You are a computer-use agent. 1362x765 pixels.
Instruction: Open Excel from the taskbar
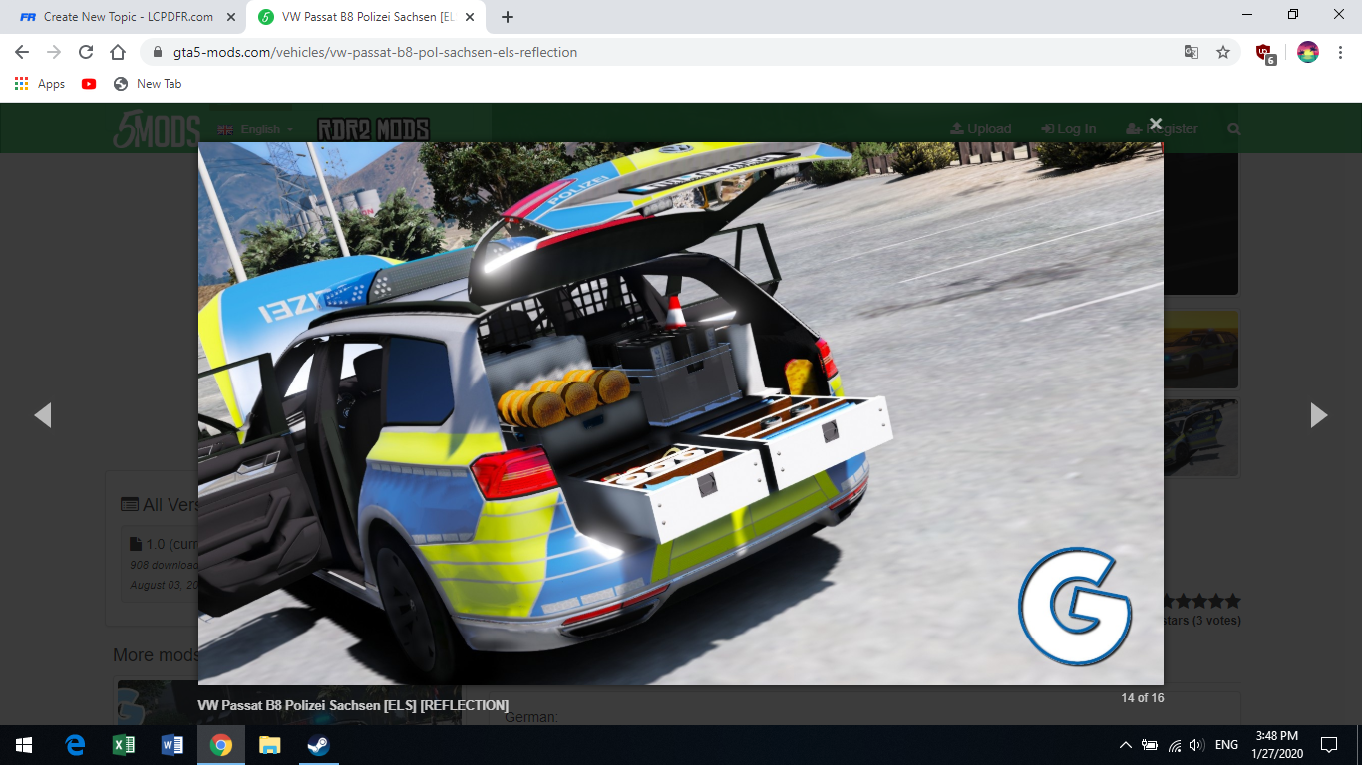click(124, 745)
